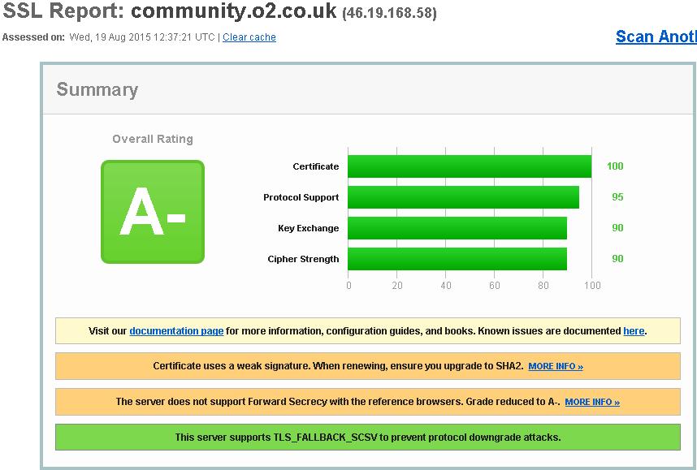Select the Key Exchange score 90
This screenshot has height=470, width=697.
click(616, 228)
